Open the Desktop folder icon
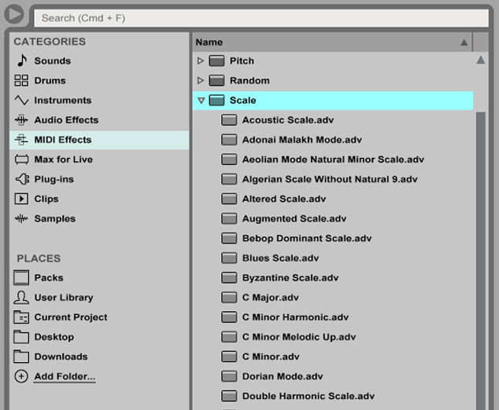 click(21, 337)
